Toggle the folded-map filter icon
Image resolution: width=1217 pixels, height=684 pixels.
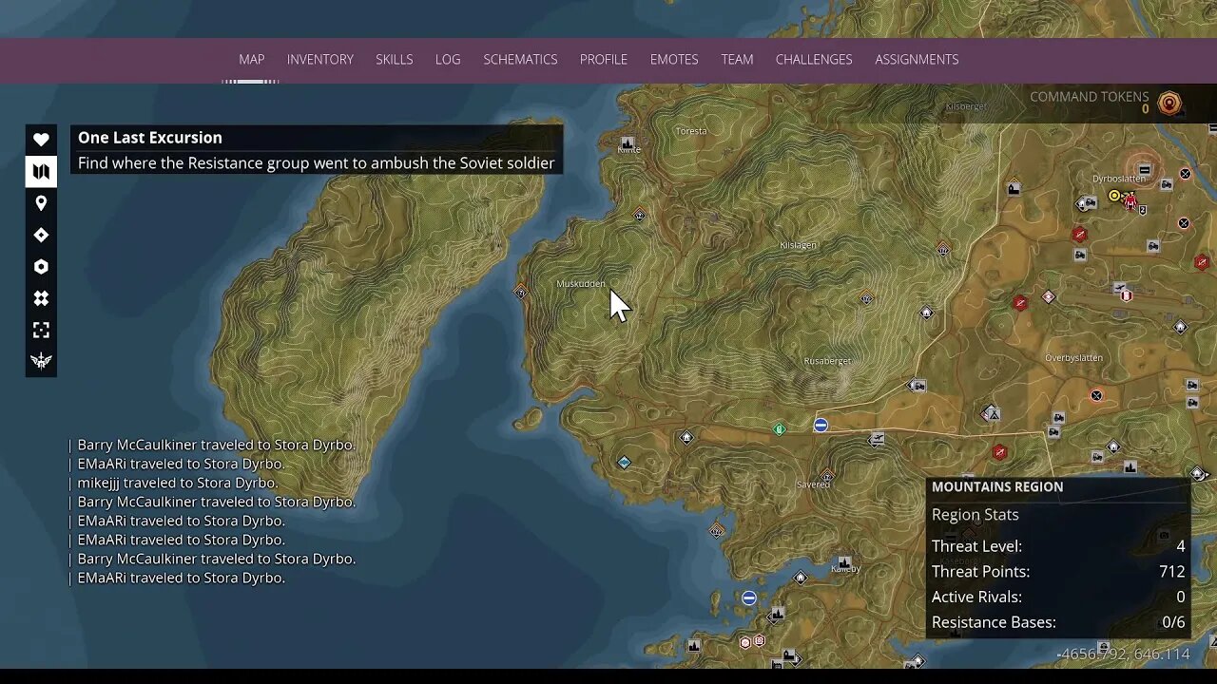(x=41, y=171)
